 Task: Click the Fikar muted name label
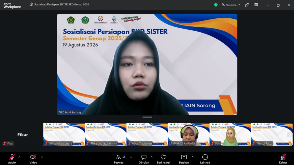pyautogui.click(x=8, y=143)
